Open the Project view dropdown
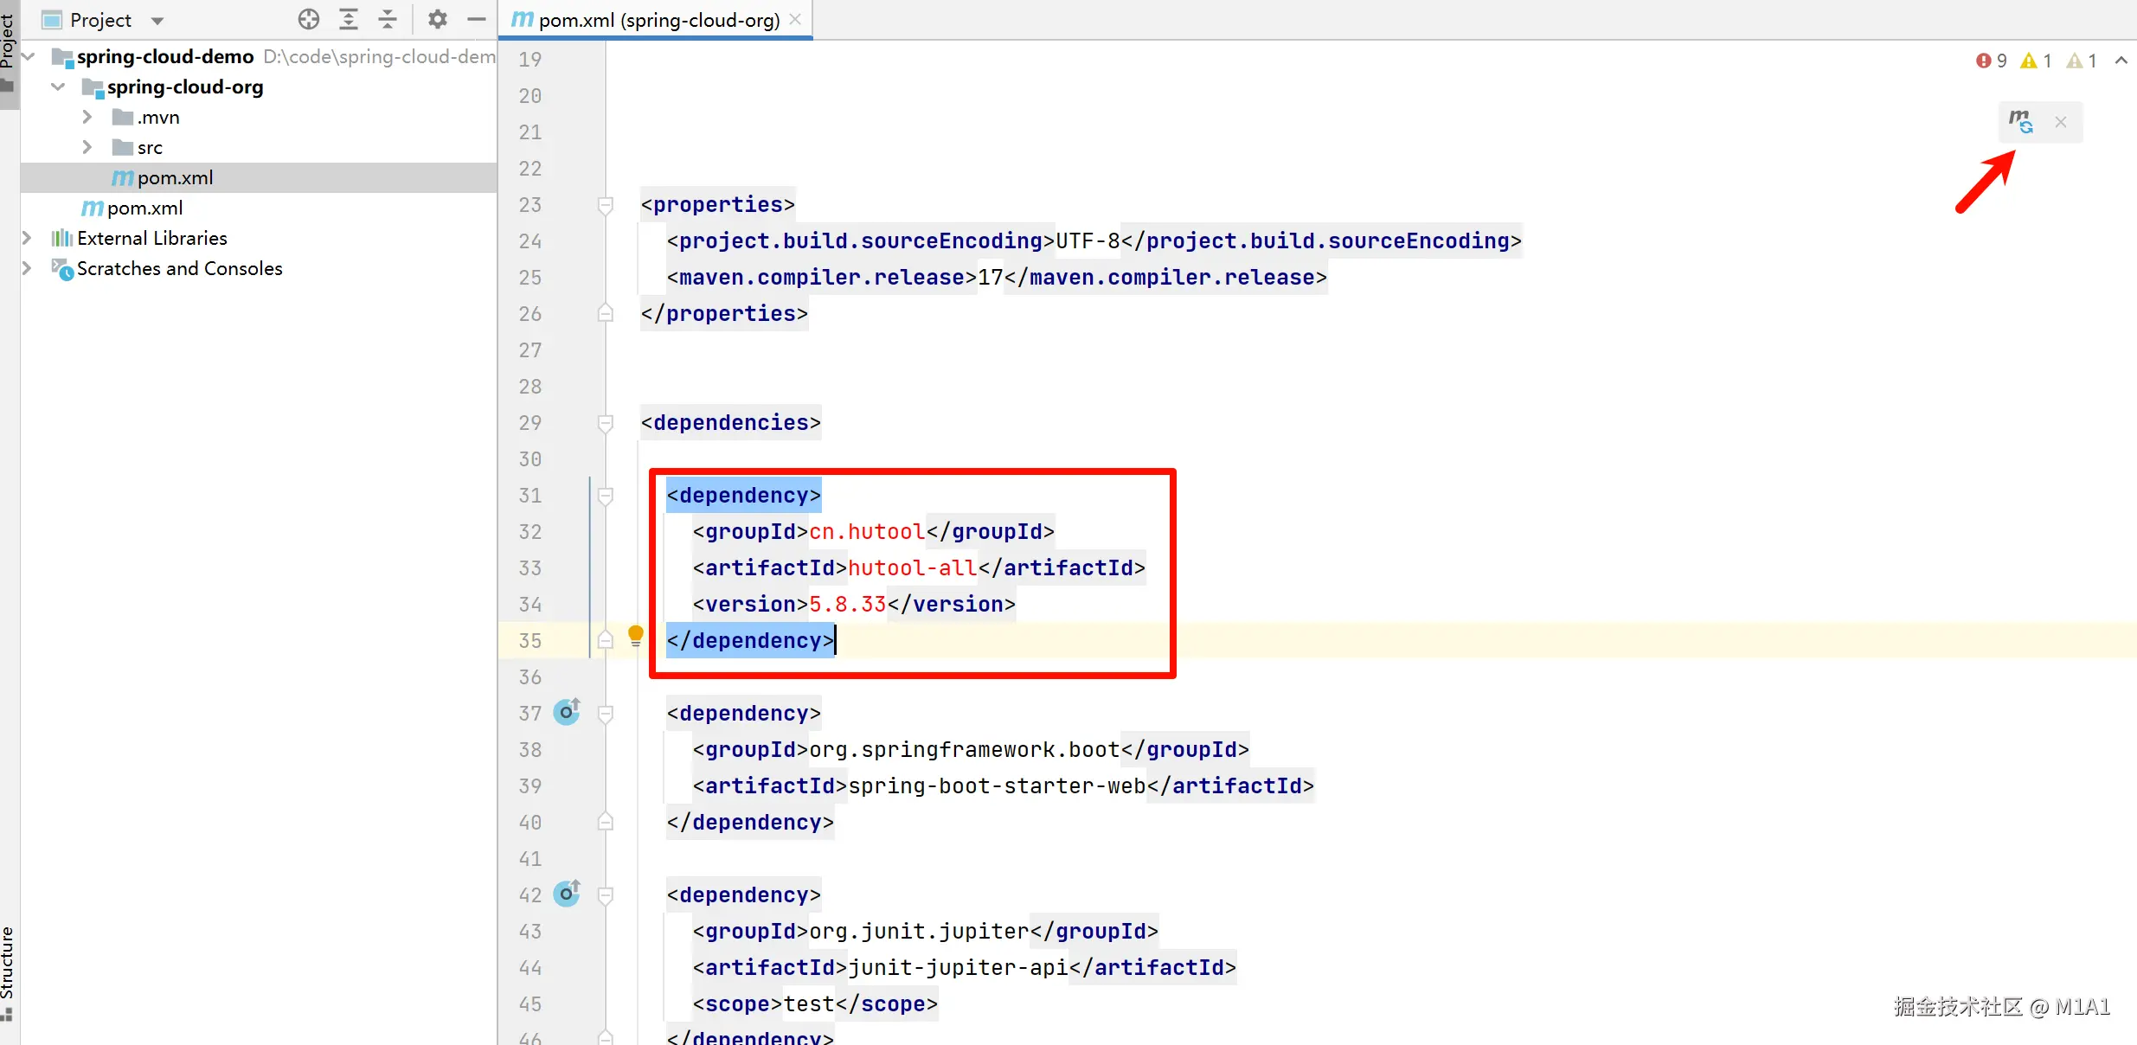Screen dimensions: 2137x1045 (157, 20)
